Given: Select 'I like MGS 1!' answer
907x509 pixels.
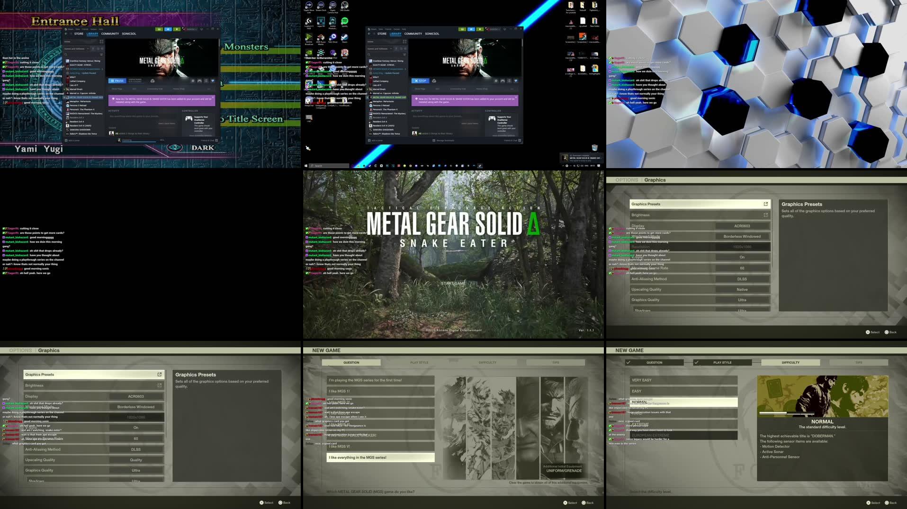Looking at the screenshot, I should pyautogui.click(x=380, y=391).
